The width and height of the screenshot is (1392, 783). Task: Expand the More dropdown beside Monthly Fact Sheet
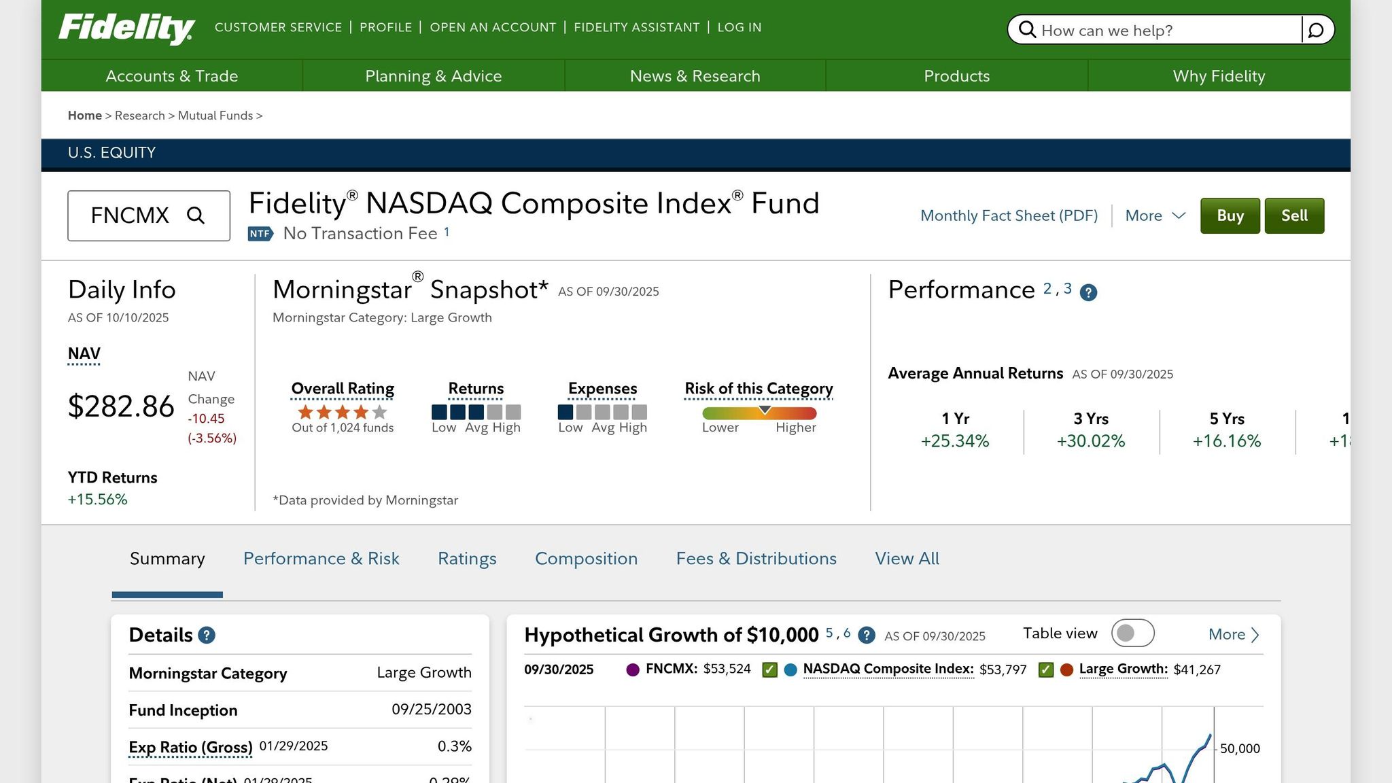coord(1153,215)
